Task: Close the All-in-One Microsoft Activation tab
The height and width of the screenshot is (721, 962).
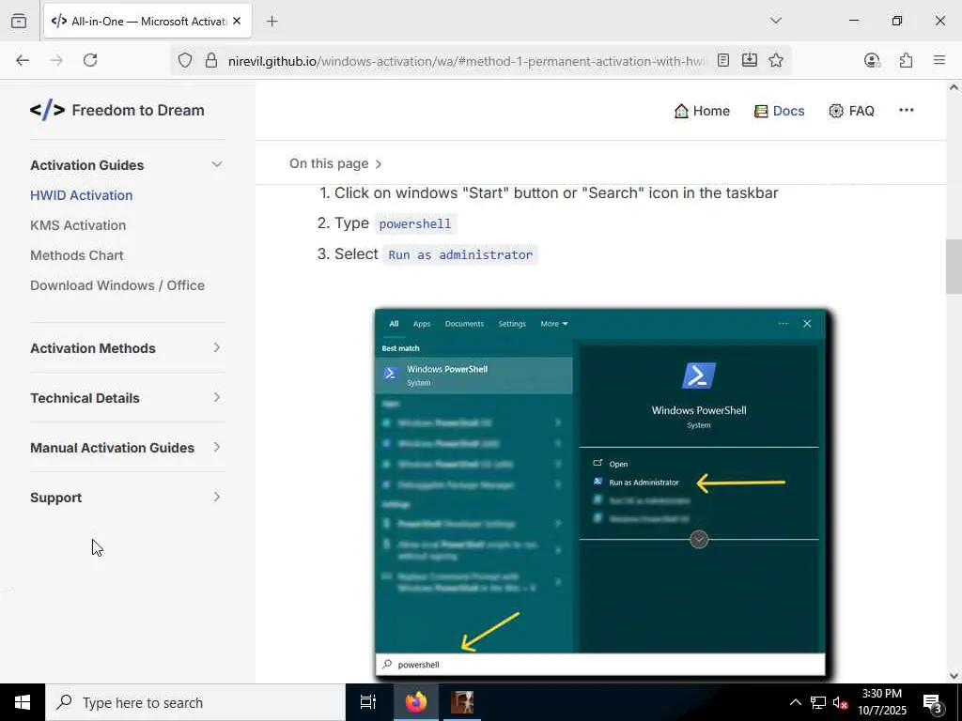Action: point(237,21)
